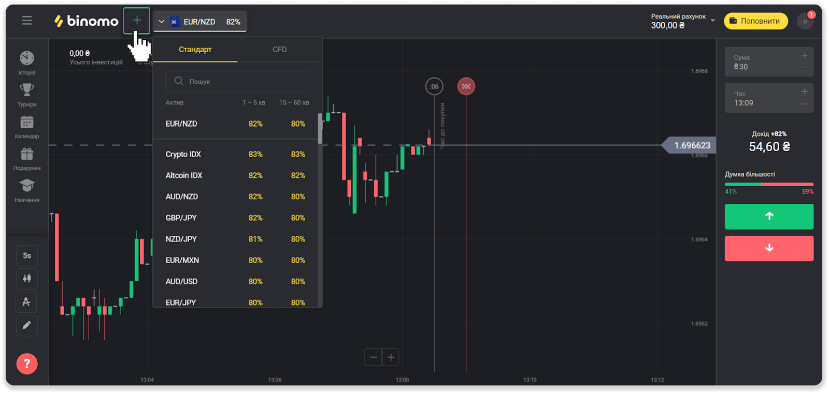Image resolution: width=829 pixels, height=394 pixels.
Task: Select the pencil drawing tool
Action: pos(27,325)
